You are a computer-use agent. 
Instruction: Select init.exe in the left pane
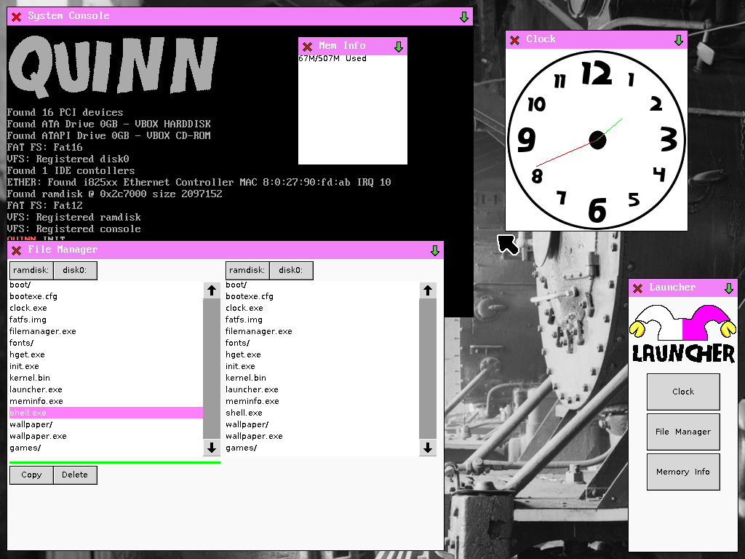point(106,367)
